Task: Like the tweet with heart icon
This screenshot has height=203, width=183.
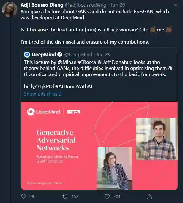Action: [x=107, y=196]
